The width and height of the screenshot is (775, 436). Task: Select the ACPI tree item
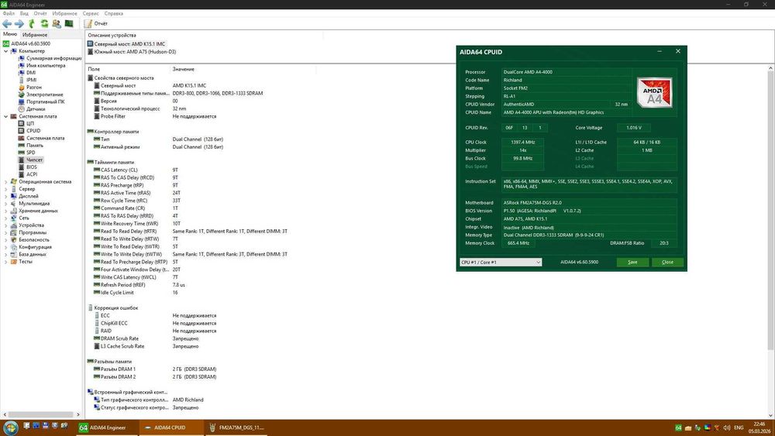[32, 174]
